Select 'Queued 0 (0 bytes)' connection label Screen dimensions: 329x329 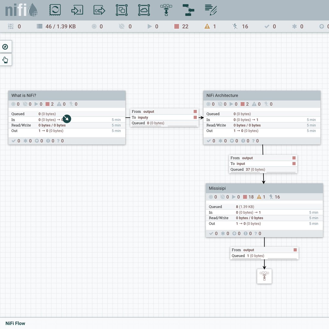coord(148,123)
